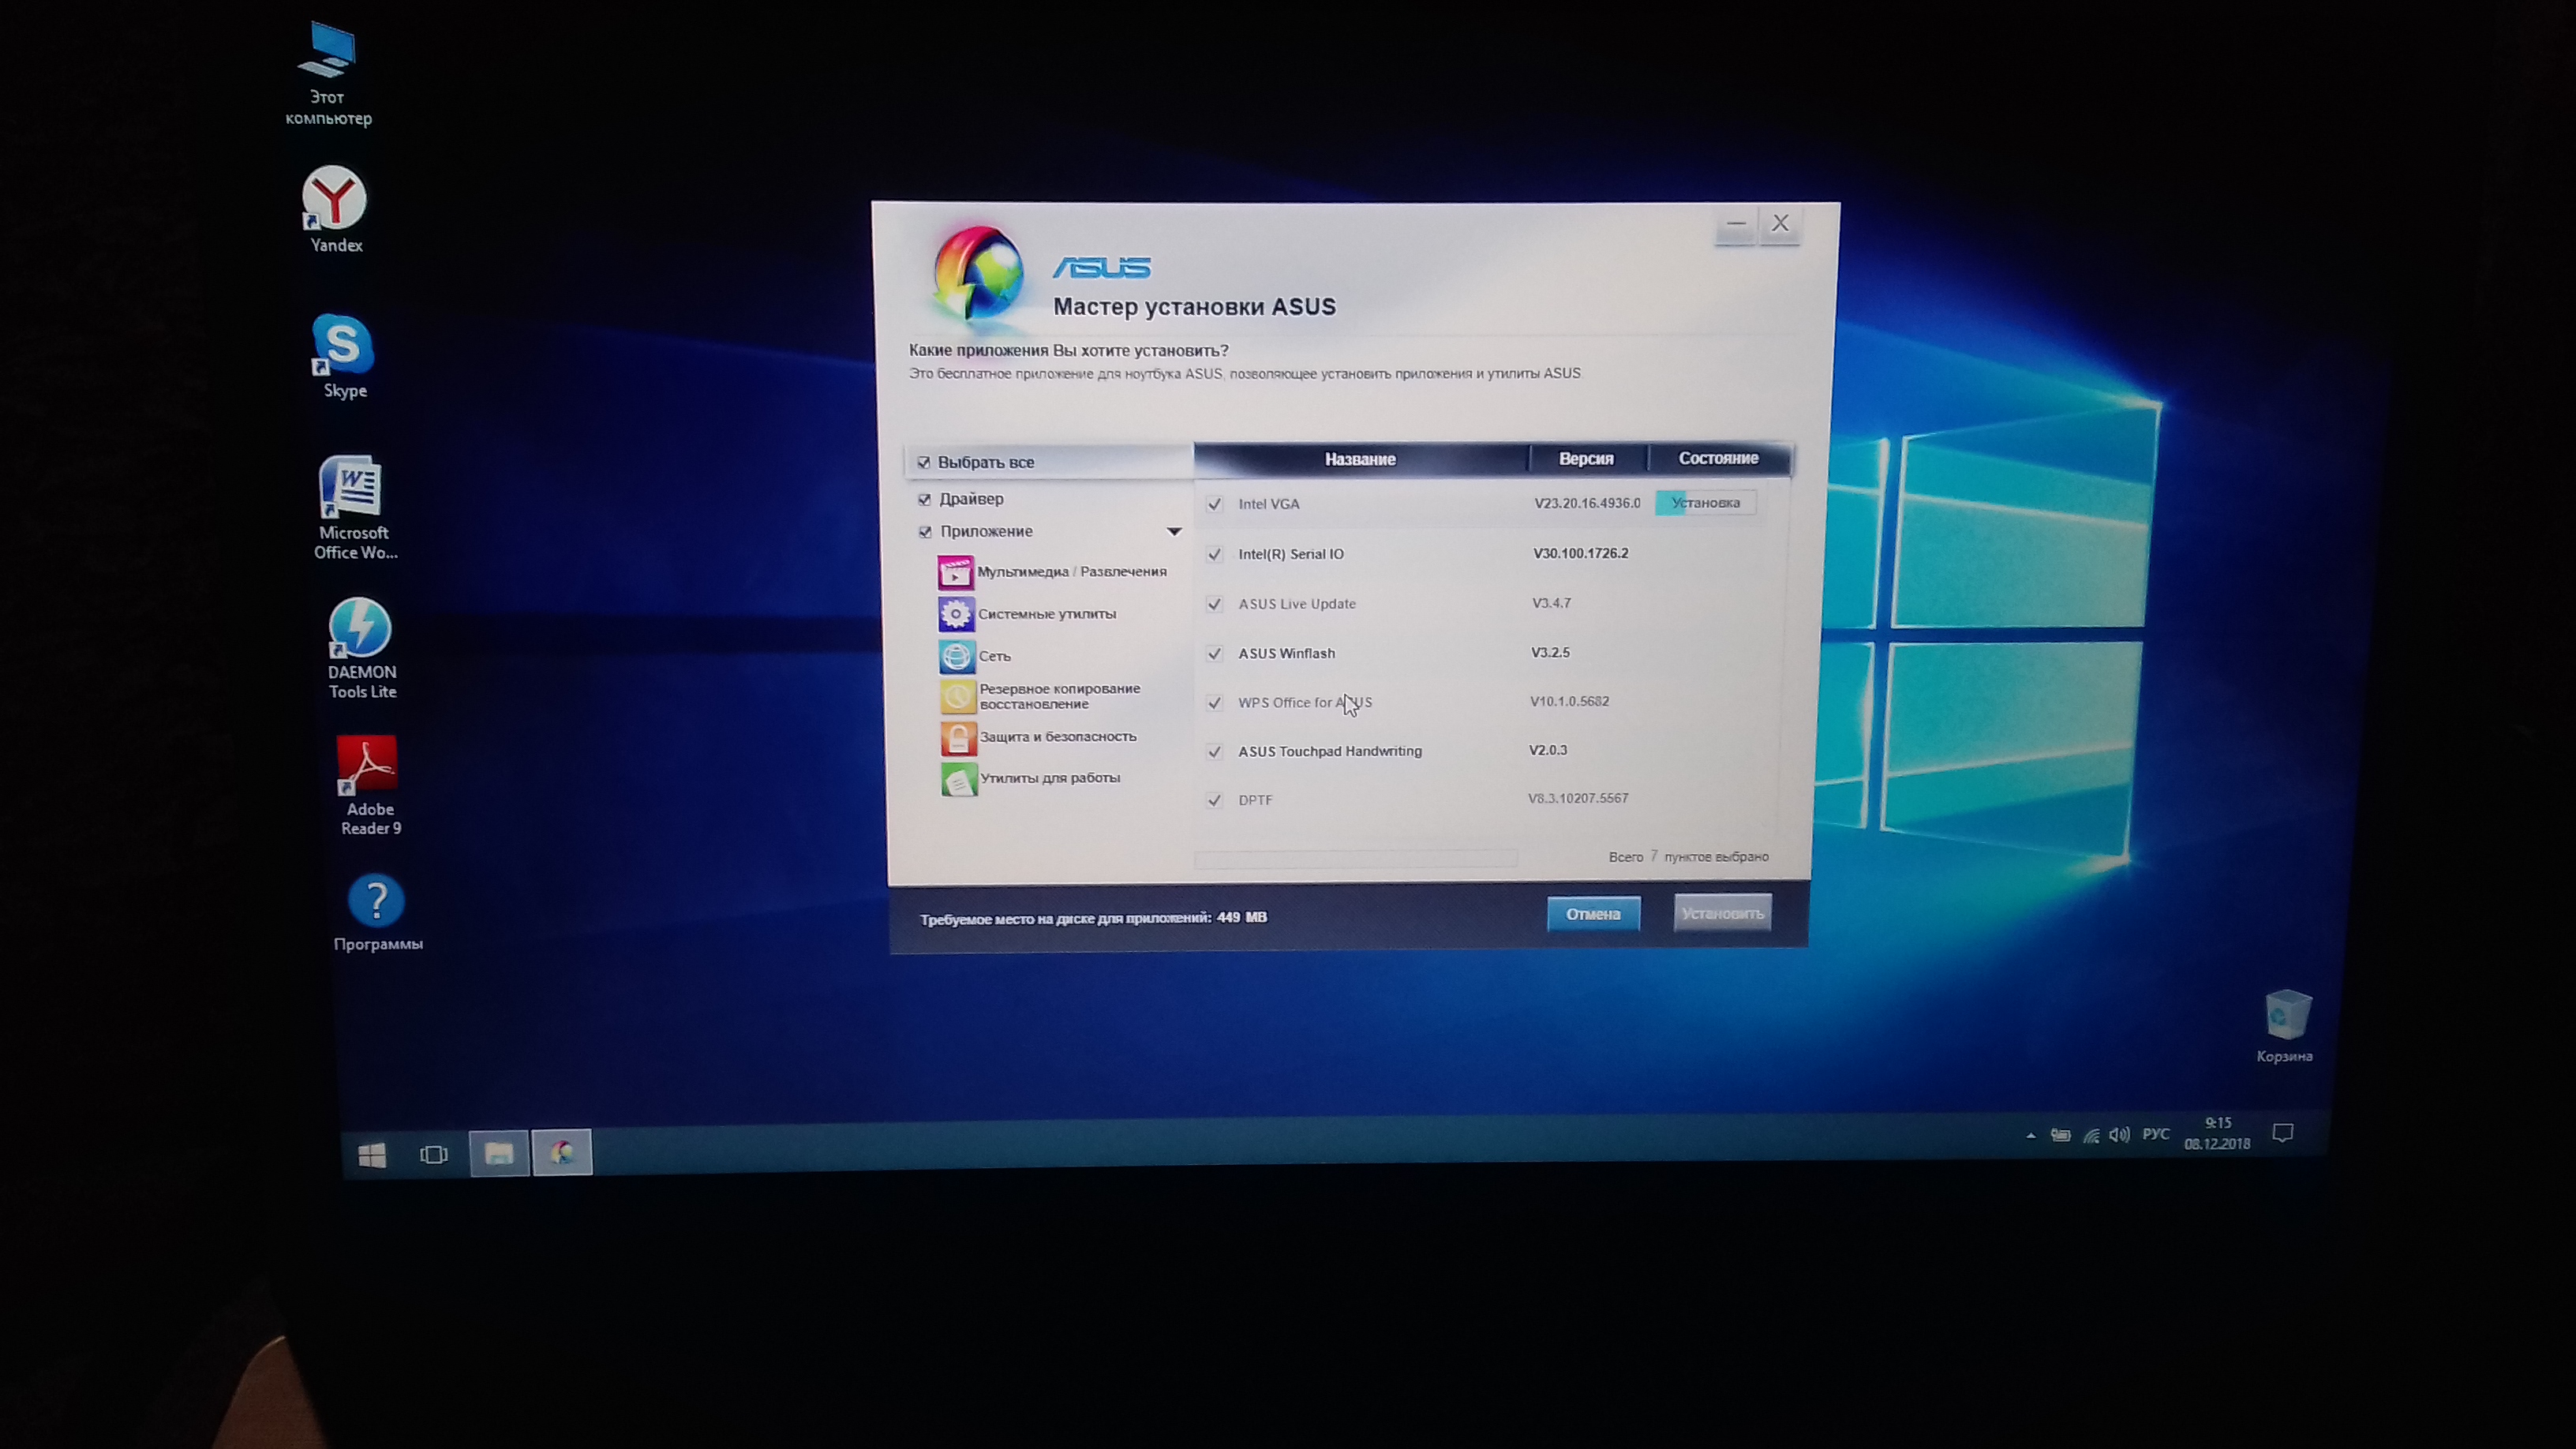Uncheck the ASUS Winflash checkbox

[1214, 654]
